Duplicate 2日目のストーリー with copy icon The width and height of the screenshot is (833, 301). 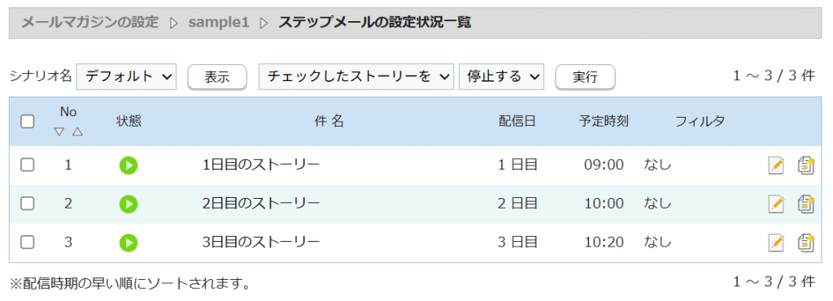pyautogui.click(x=806, y=204)
